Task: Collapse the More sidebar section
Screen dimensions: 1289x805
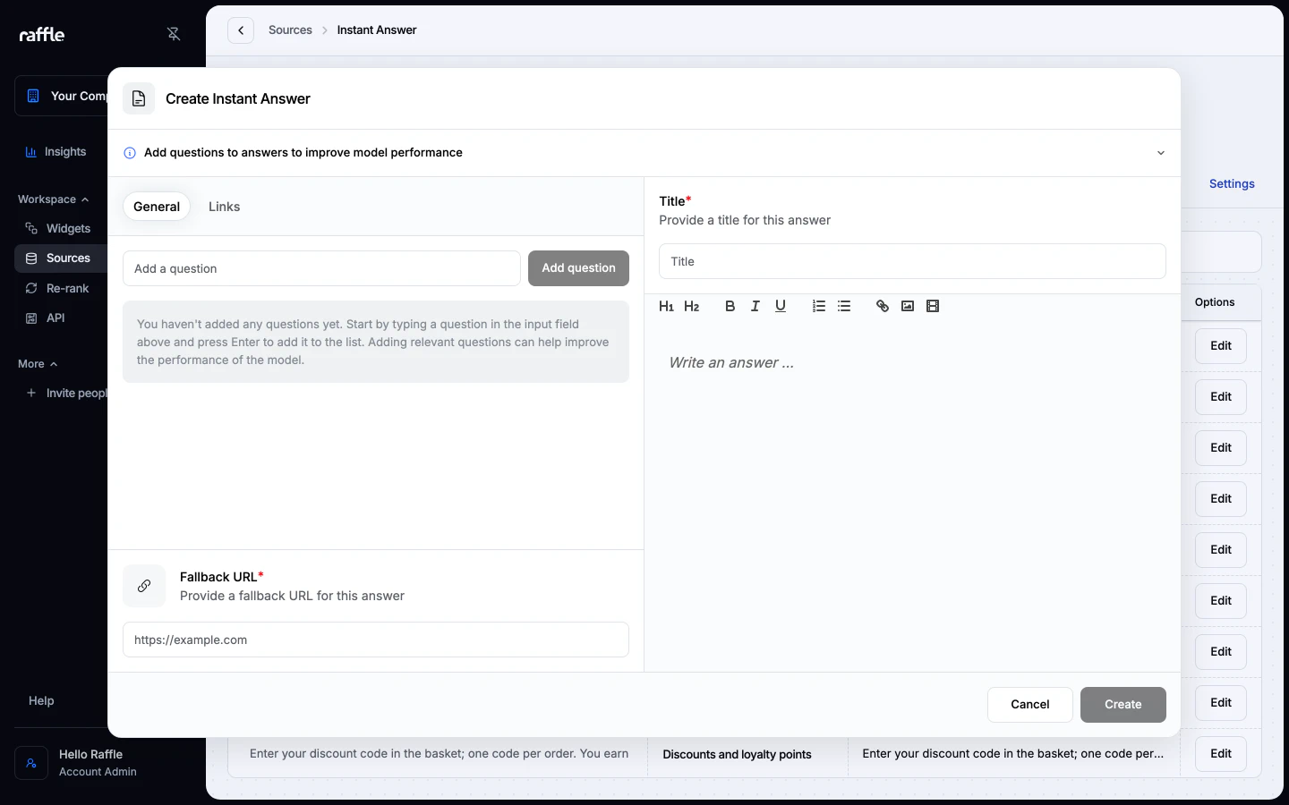Action: pyautogui.click(x=38, y=364)
